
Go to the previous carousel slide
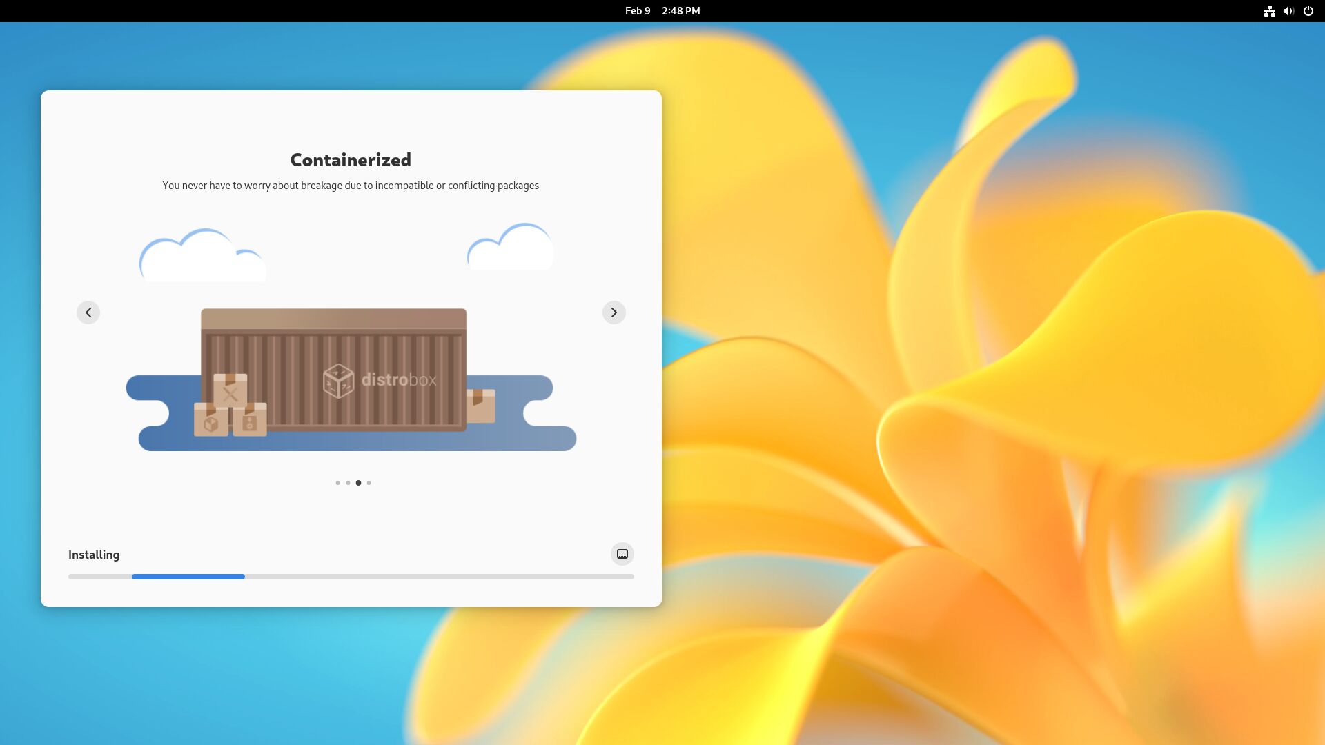tap(88, 312)
